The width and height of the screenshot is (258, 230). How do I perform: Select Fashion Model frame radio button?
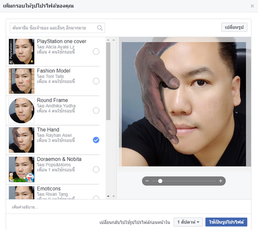pos(96,81)
